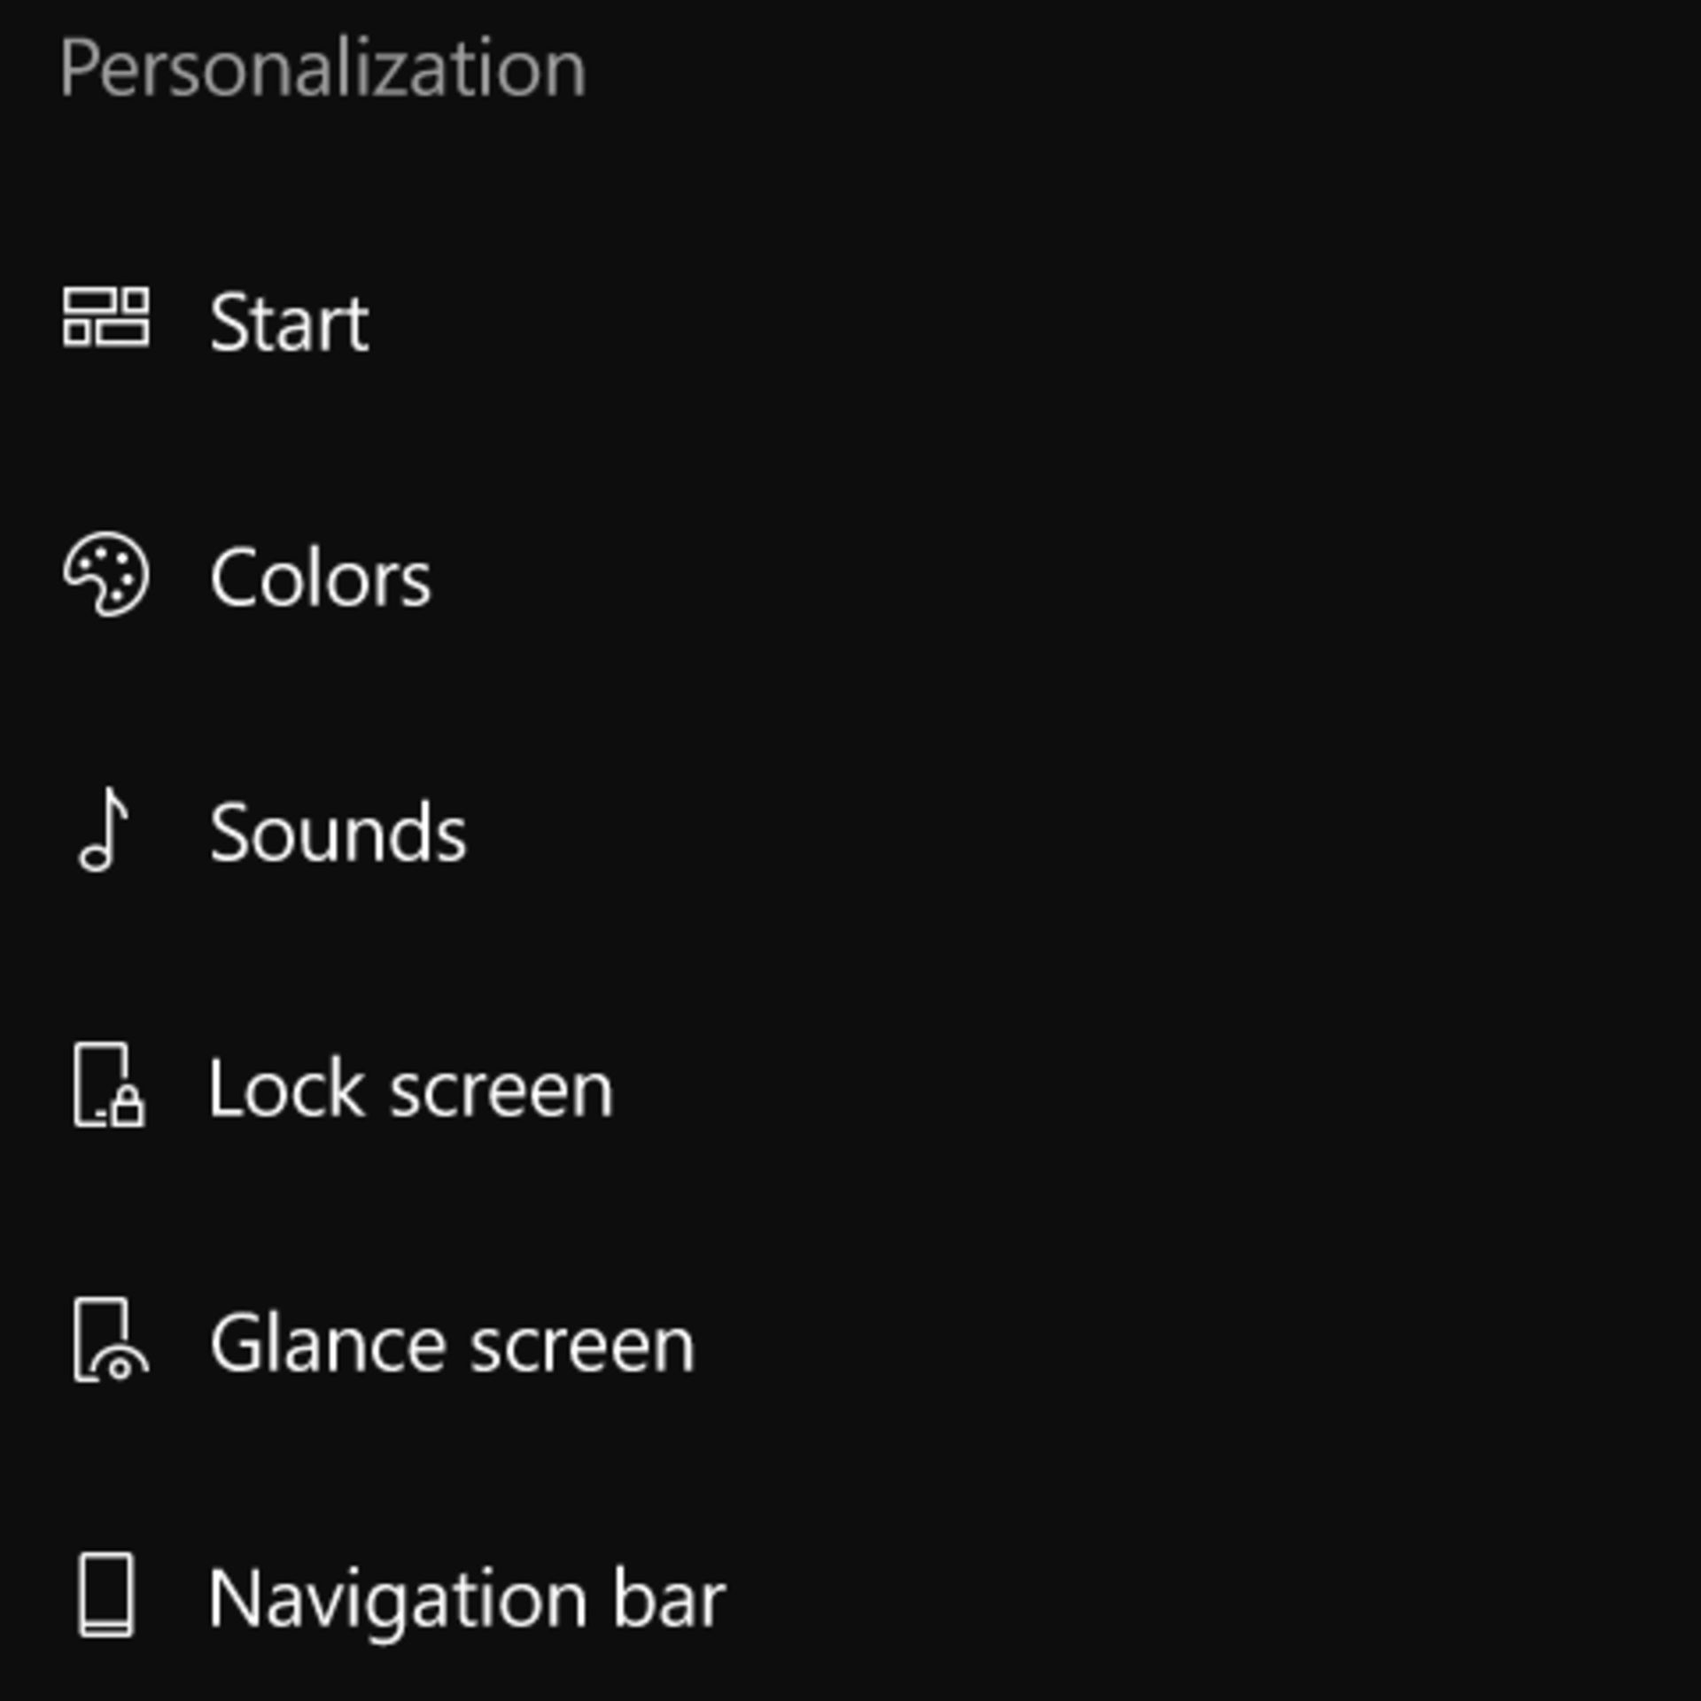1701x1701 pixels.
Task: Click the Colors paint palette icon
Action: [x=106, y=574]
